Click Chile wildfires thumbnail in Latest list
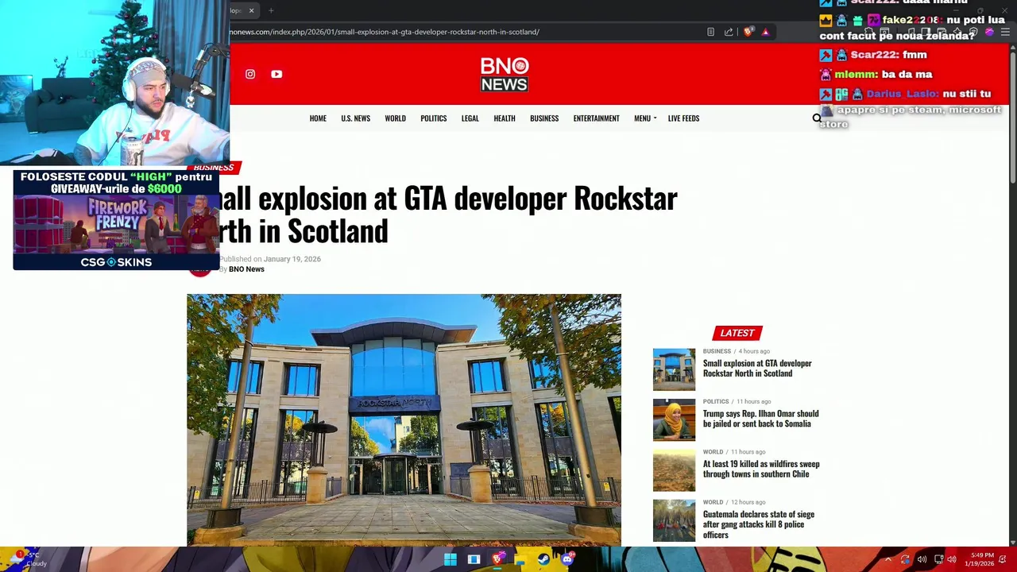 pyautogui.click(x=674, y=470)
